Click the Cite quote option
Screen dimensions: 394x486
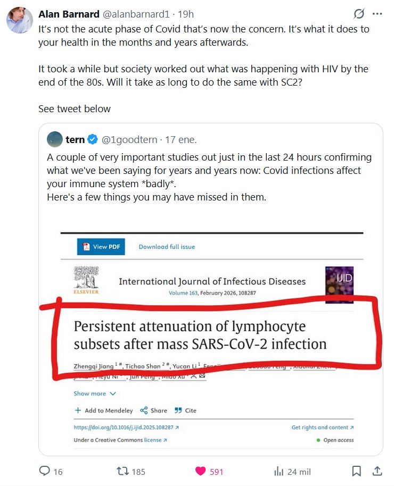point(185,410)
